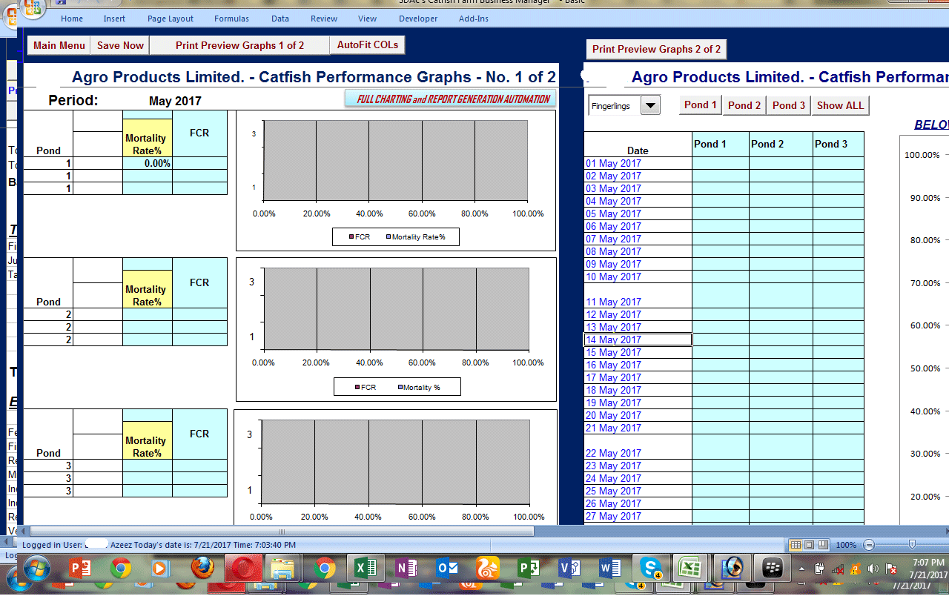Screen dimensions: 949x596
Task: Select the 22 May 2017 date cell
Action: click(638, 447)
